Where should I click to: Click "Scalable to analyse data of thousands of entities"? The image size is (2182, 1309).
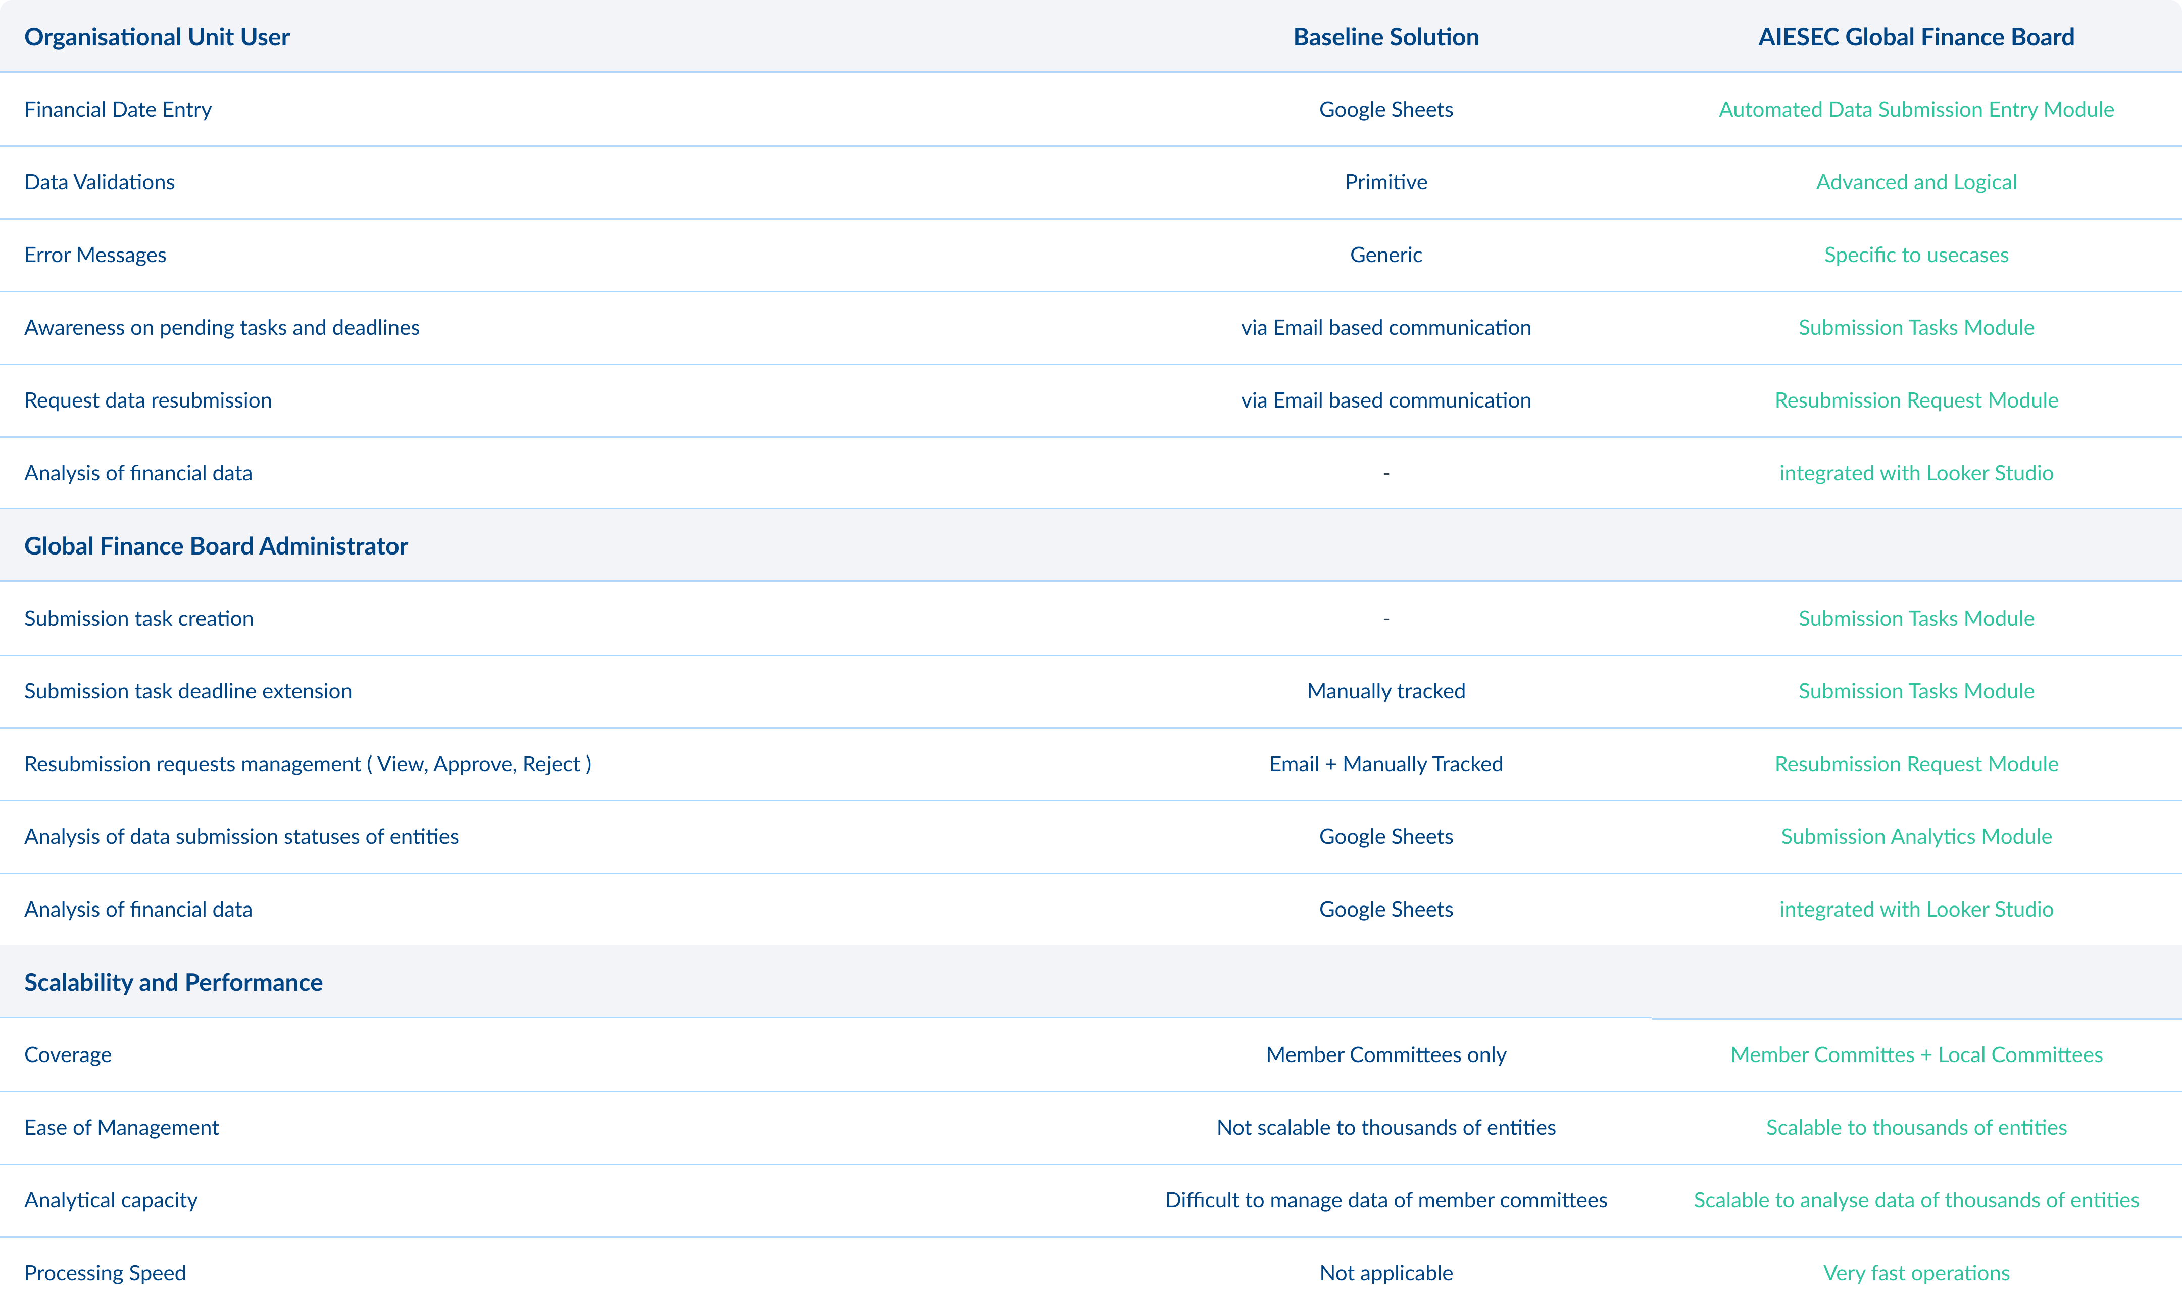pyautogui.click(x=1916, y=1200)
